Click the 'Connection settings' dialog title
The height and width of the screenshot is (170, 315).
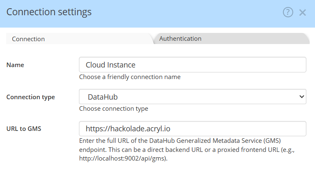pyautogui.click(x=49, y=12)
